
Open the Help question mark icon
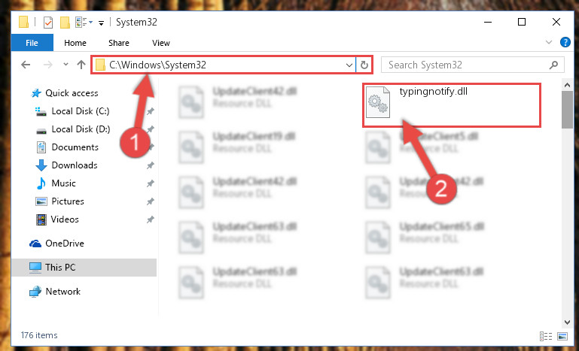click(565, 42)
